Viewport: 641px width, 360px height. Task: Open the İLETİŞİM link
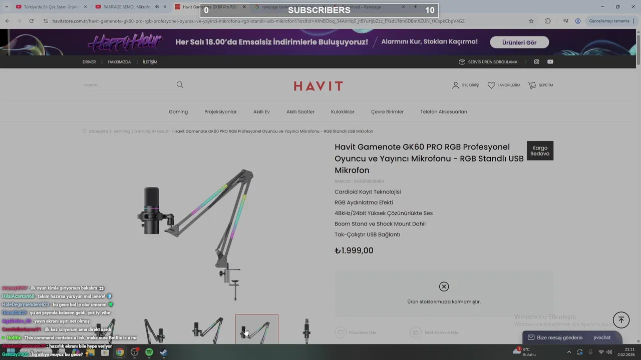tap(150, 62)
